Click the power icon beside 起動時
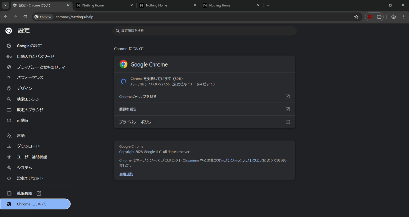This screenshot has height=217, width=409. click(9, 120)
